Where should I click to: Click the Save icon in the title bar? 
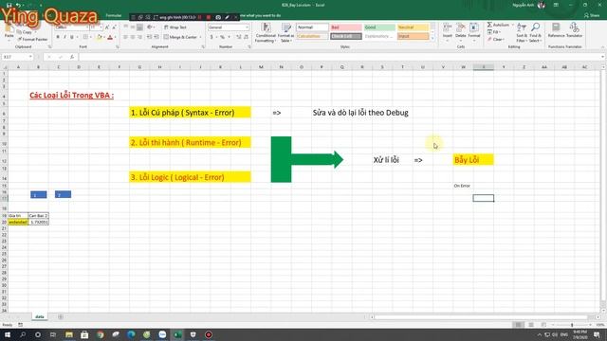coord(9,5)
